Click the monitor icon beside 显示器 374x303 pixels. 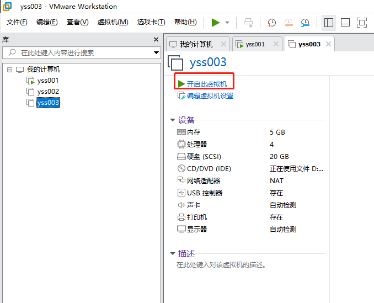[x=181, y=229]
